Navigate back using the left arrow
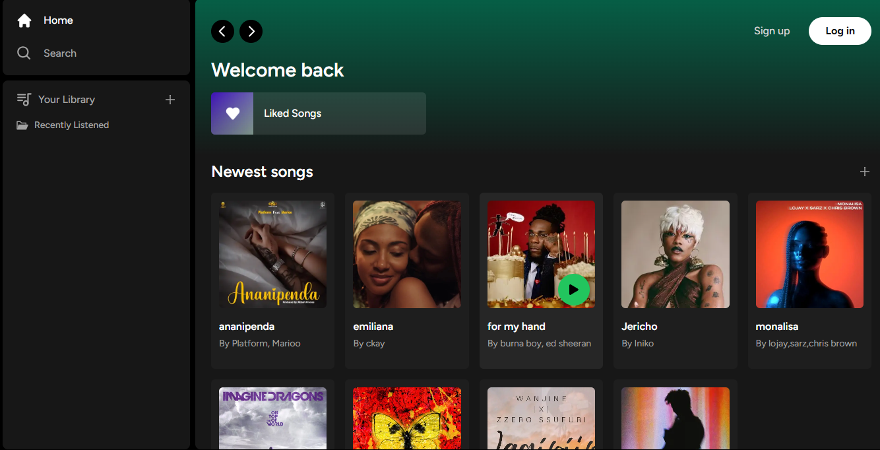 [x=222, y=31]
